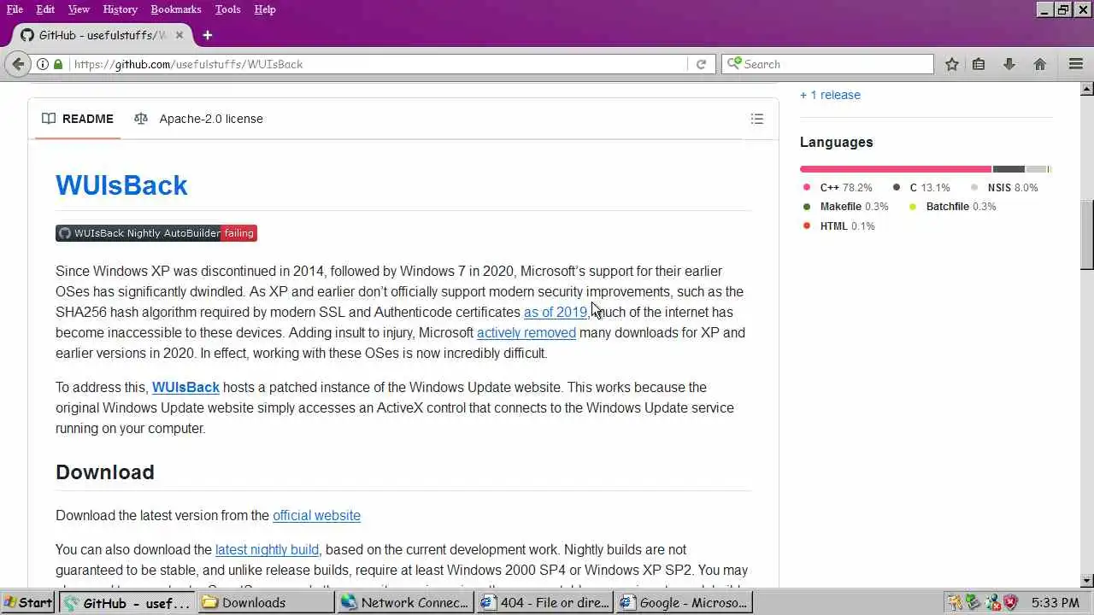The image size is (1094, 615).
Task: Click the C 13.1% language entry
Action: (921, 187)
